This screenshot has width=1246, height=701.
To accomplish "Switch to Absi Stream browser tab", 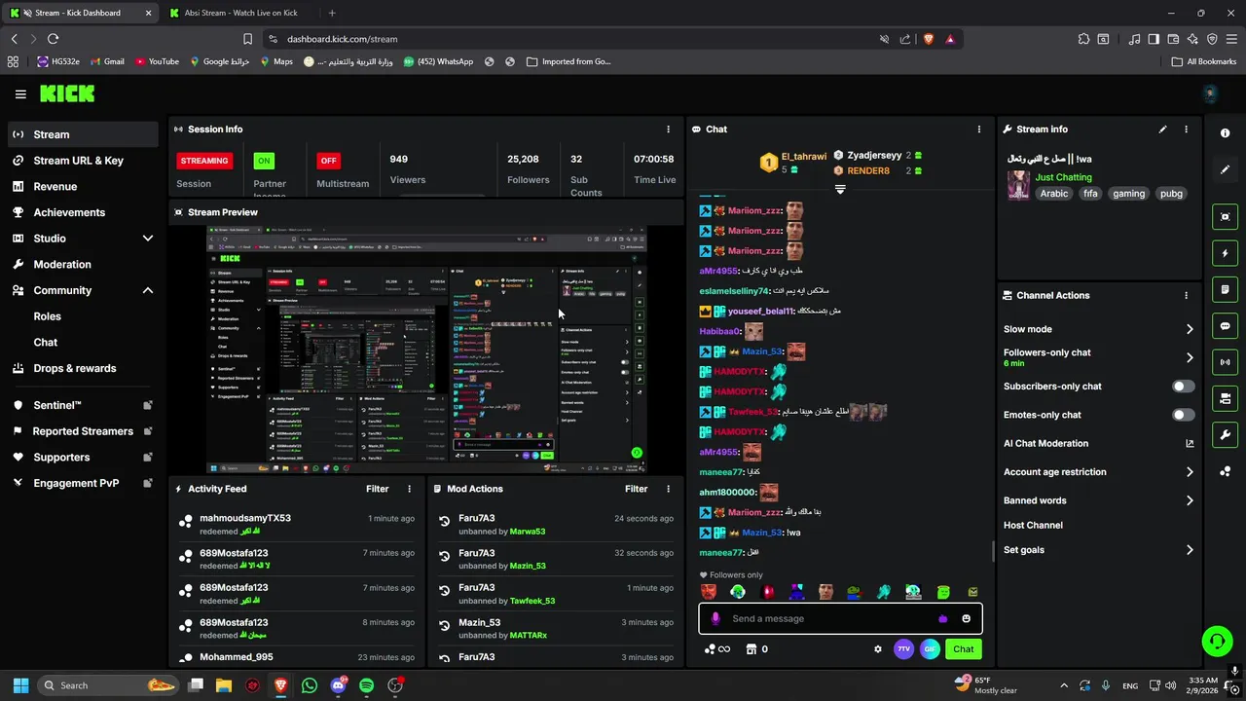I will (240, 13).
